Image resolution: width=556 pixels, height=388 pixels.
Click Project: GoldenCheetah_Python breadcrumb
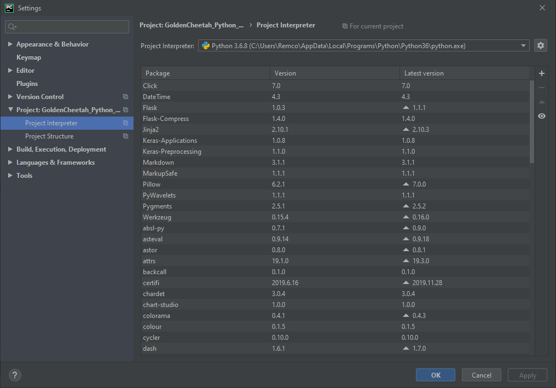click(x=192, y=25)
